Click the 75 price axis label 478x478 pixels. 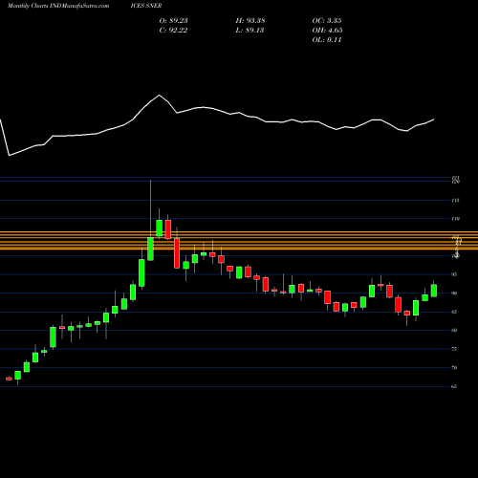click(x=455, y=349)
